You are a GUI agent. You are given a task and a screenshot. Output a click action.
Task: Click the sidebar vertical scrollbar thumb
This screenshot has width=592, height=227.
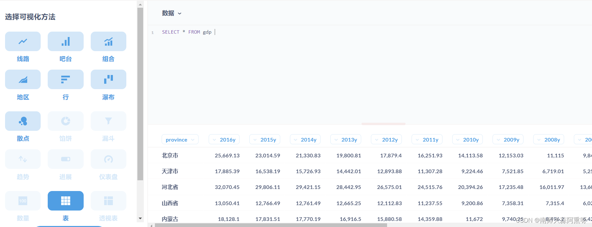(140, 94)
